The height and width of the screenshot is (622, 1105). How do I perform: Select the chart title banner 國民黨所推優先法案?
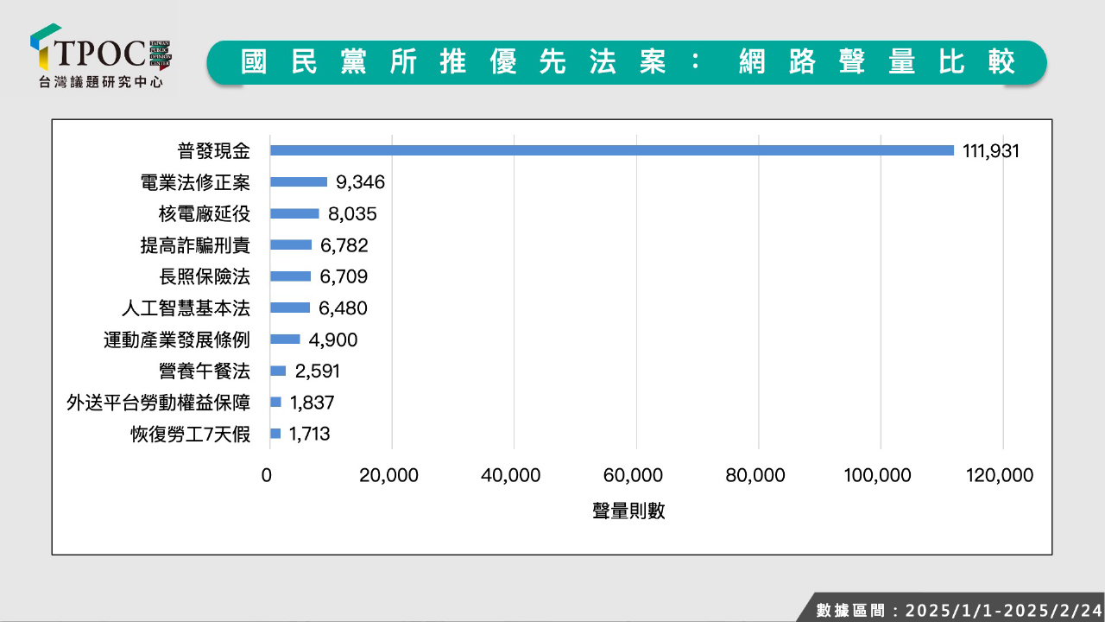[x=626, y=62]
